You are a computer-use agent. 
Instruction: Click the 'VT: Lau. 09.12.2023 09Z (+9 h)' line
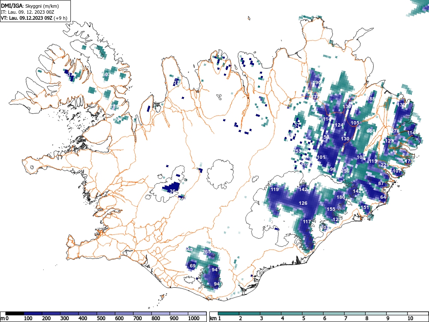point(34,18)
